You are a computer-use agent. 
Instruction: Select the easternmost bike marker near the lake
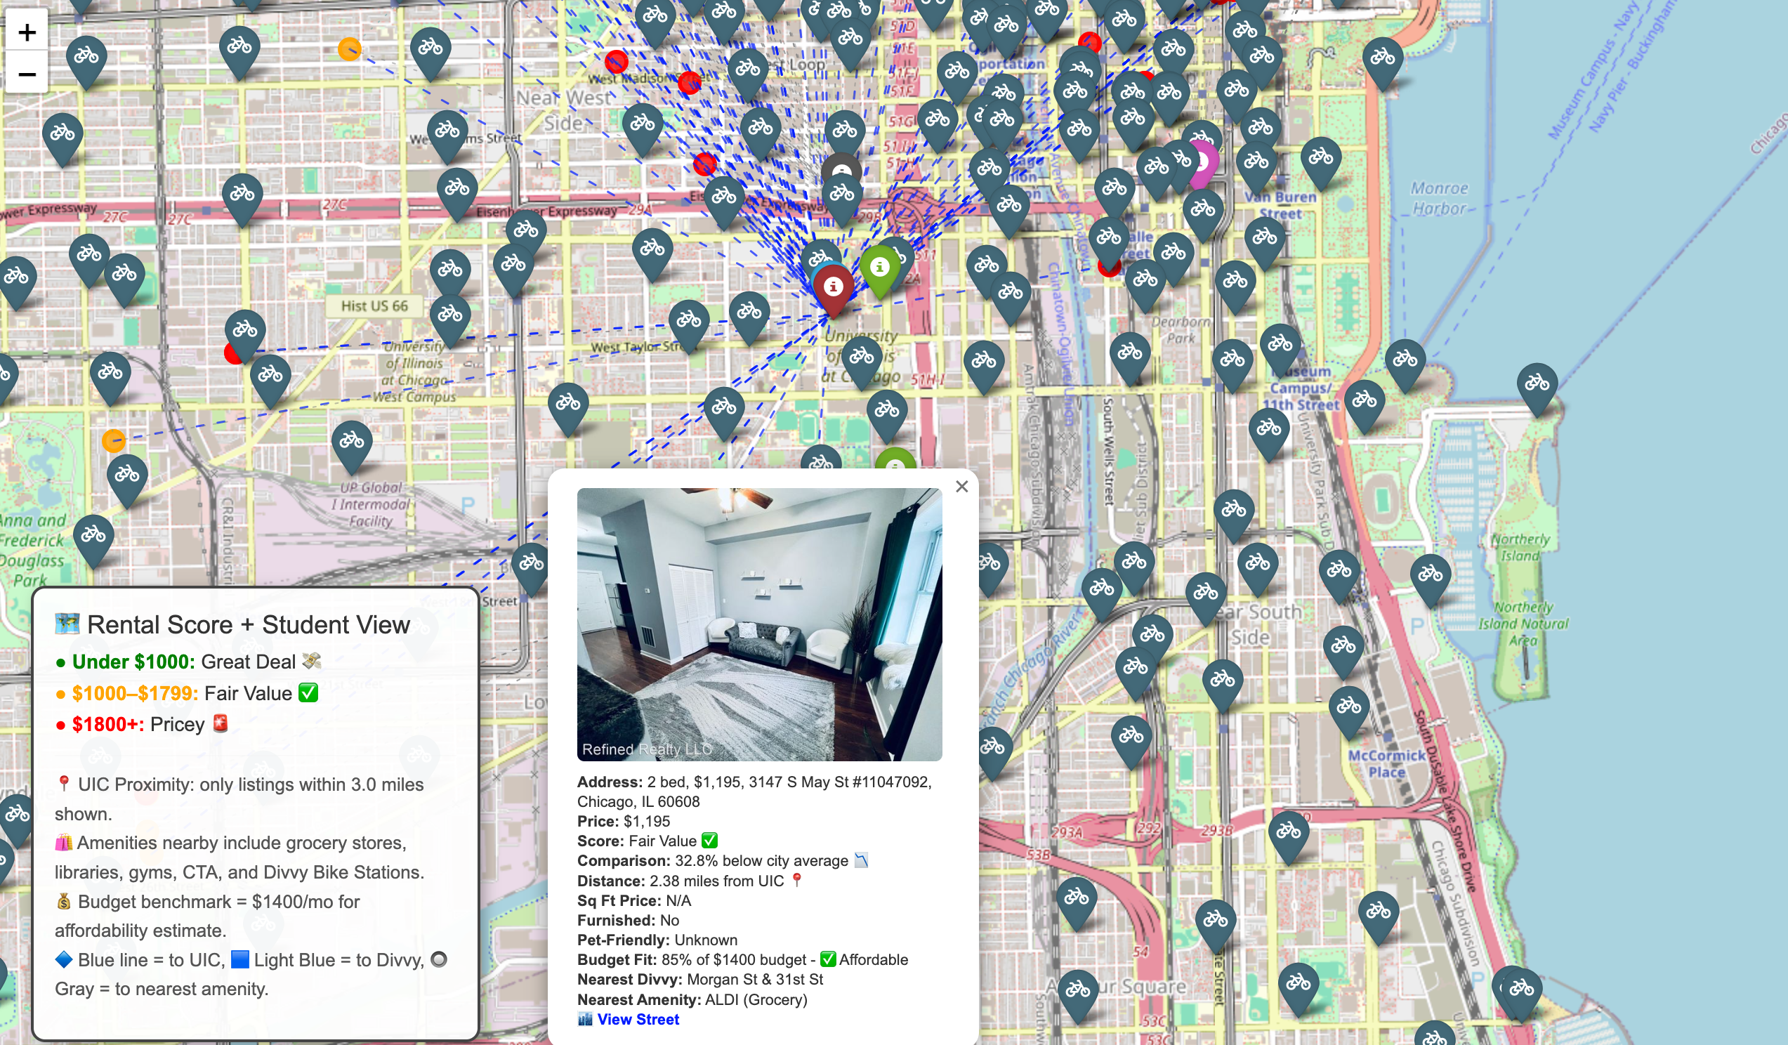[x=1537, y=384]
